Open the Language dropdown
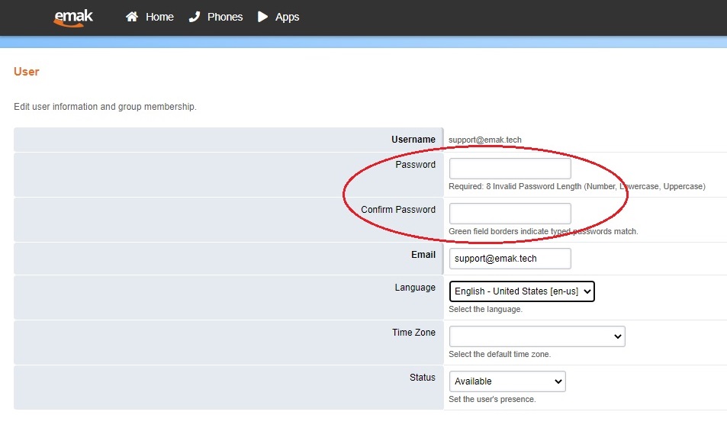Image resolution: width=727 pixels, height=444 pixels. pos(522,291)
